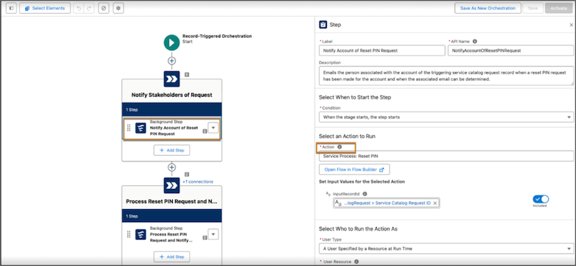Click the note icon on Notify Account step
Image resolution: width=576 pixels, height=266 pixels.
click(204, 131)
